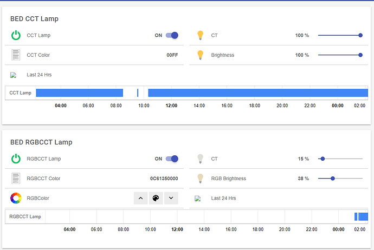374x250 pixels.
Task: Open the RGBColor palette picker button
Action: tap(156, 198)
